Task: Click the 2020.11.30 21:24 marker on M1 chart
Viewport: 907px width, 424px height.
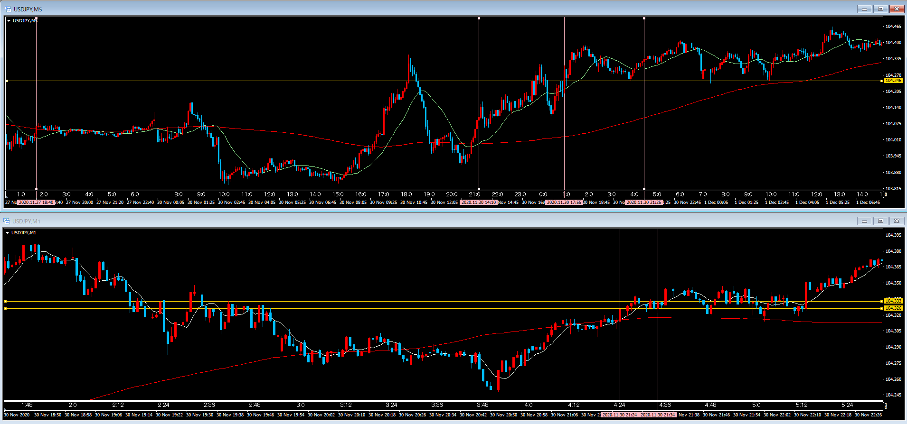Action: tap(620, 415)
